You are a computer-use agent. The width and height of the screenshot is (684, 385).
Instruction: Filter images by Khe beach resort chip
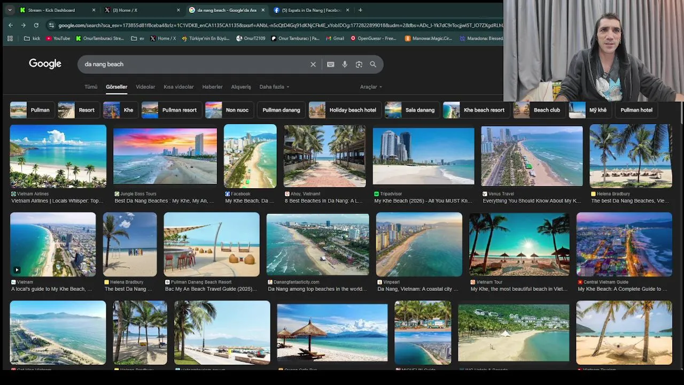(x=476, y=110)
